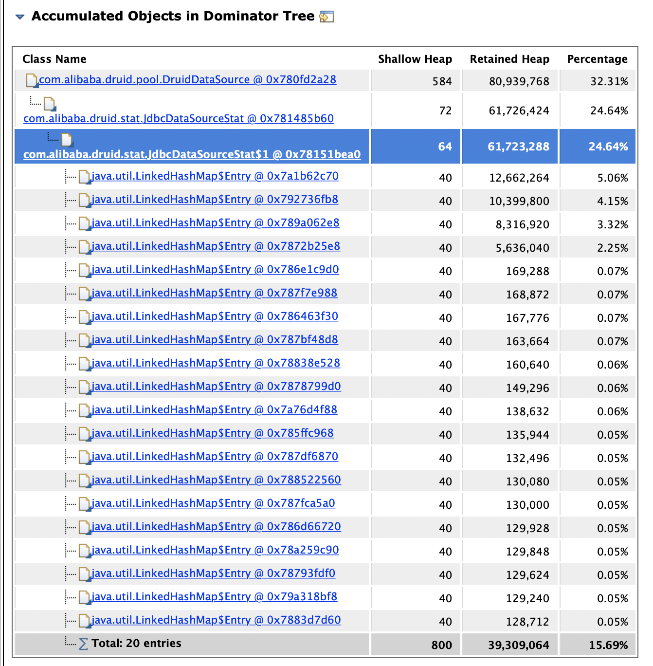Screen dimensions: 653x666
Task: Click the object icon for entry 0x7883d7d60
Action: click(85, 621)
